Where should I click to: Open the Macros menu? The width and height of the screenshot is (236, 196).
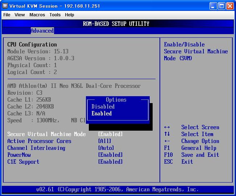(37, 15)
